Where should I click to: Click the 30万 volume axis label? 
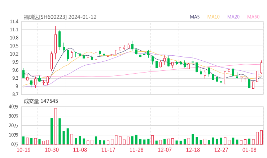point(13,116)
